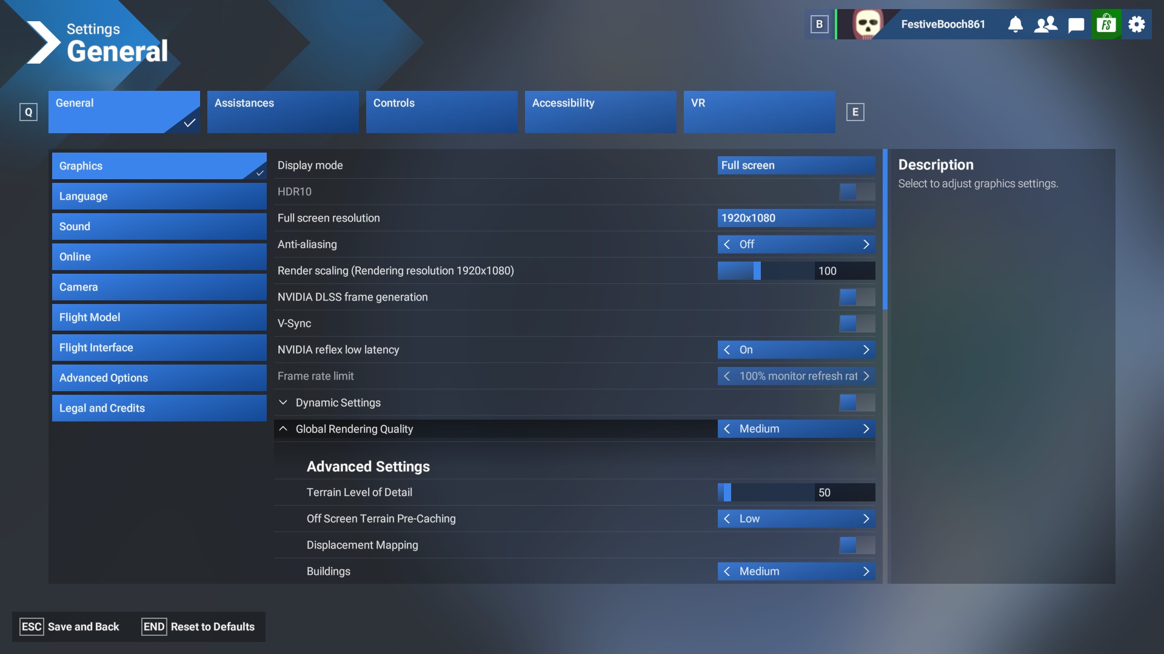Screen dimensions: 1164x654
Task: Toggle Displacement Mapping switch
Action: (x=857, y=545)
